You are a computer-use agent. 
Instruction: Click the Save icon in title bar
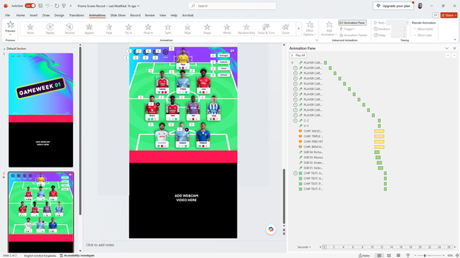click(41, 6)
